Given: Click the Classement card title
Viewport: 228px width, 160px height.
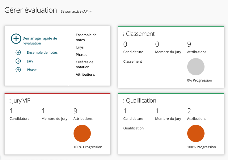Looking at the screenshot, I should (140, 34).
